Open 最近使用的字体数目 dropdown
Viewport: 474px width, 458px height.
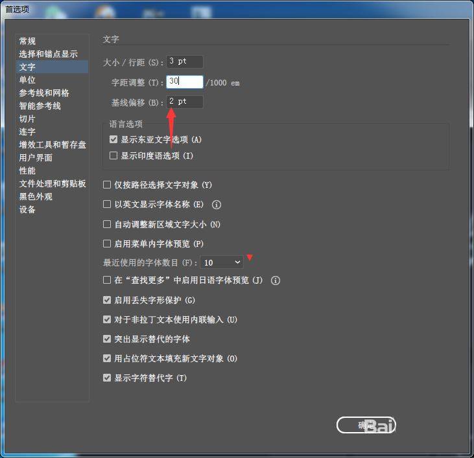222,262
